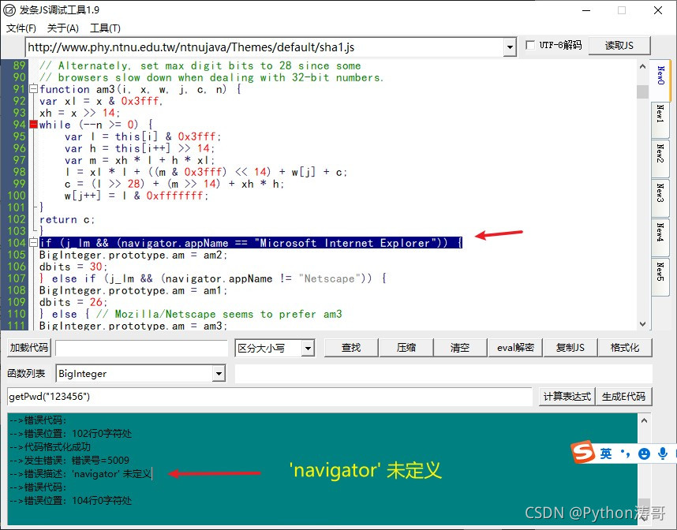
Task: Collapse the am3 function fold marker
Action: pos(33,89)
